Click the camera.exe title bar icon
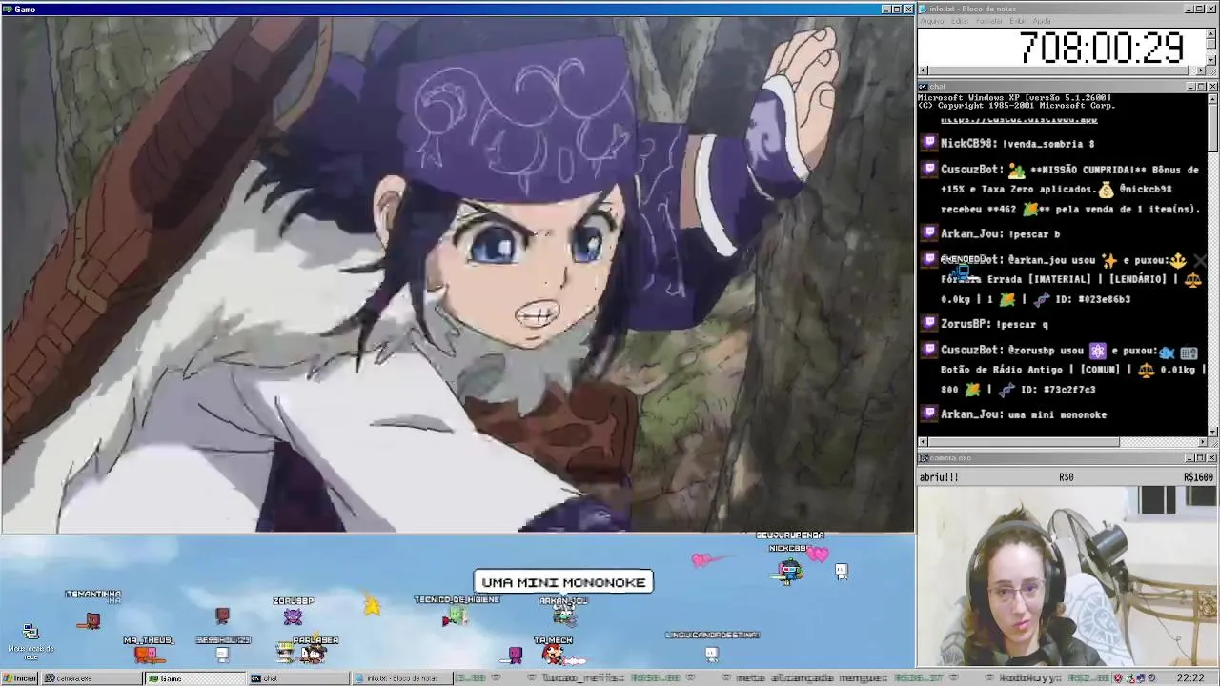This screenshot has width=1220, height=686. [924, 458]
